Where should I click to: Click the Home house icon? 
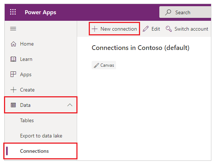click(13, 44)
